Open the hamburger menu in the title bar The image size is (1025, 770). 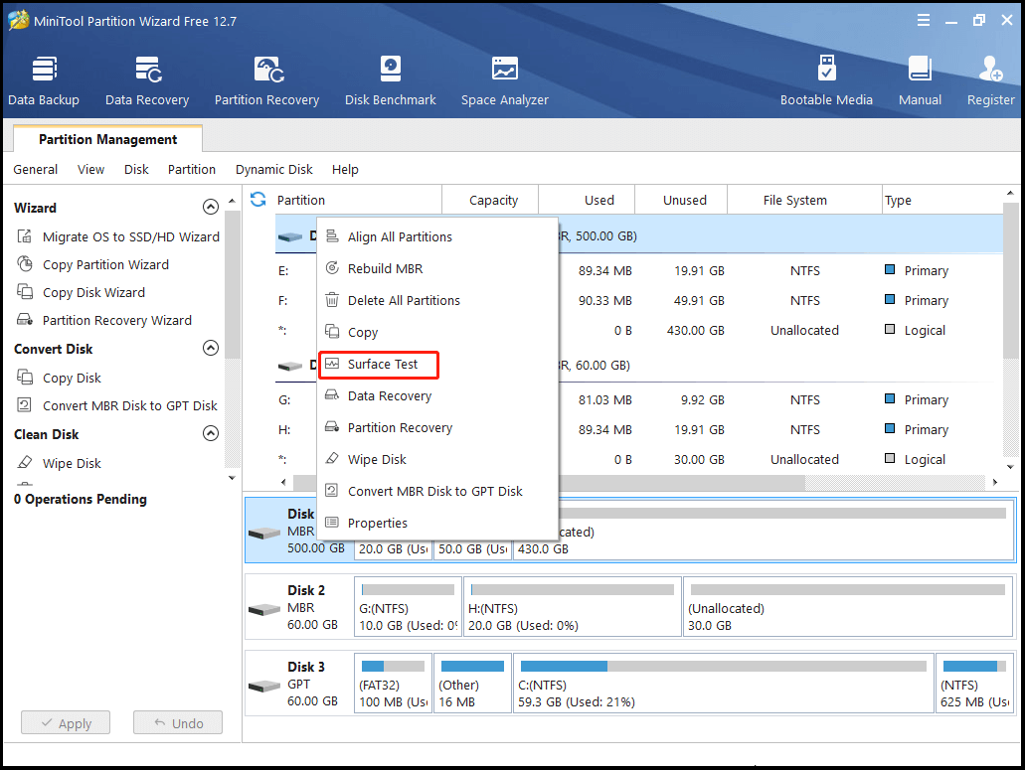point(923,20)
